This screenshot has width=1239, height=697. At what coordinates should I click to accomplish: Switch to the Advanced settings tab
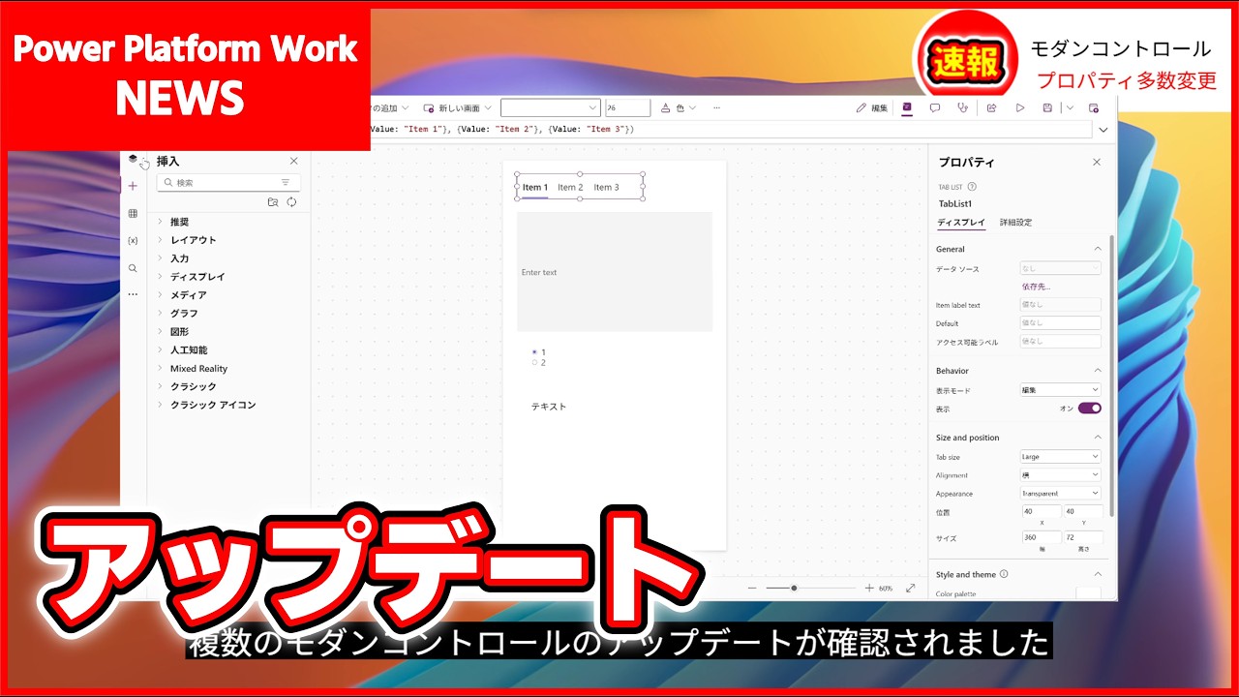pyautogui.click(x=1016, y=223)
